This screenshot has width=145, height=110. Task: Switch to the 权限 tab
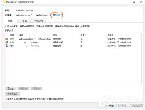coord(10,21)
